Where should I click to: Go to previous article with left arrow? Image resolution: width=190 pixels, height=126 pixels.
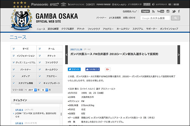(66, 54)
